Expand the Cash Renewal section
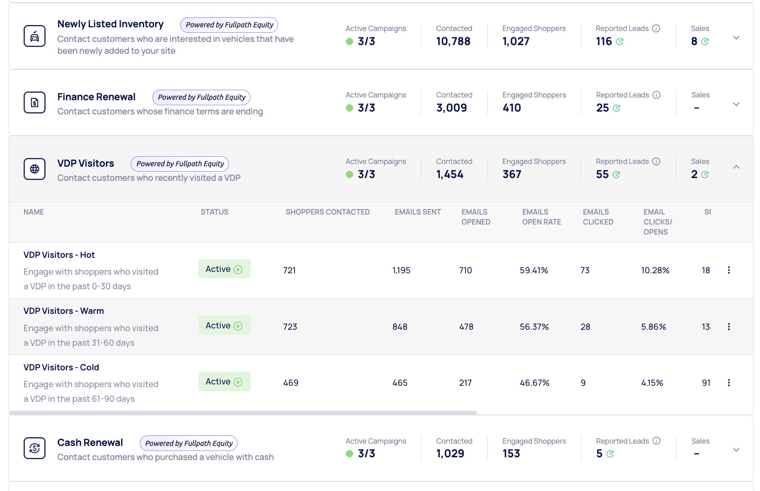Image resolution: width=760 pixels, height=491 pixels. [736, 450]
